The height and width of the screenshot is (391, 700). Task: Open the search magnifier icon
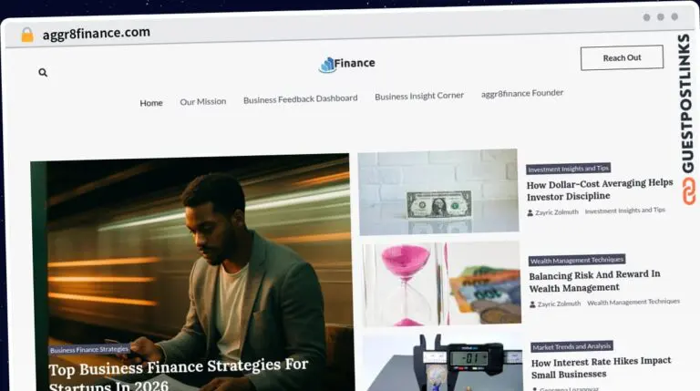pyautogui.click(x=43, y=72)
